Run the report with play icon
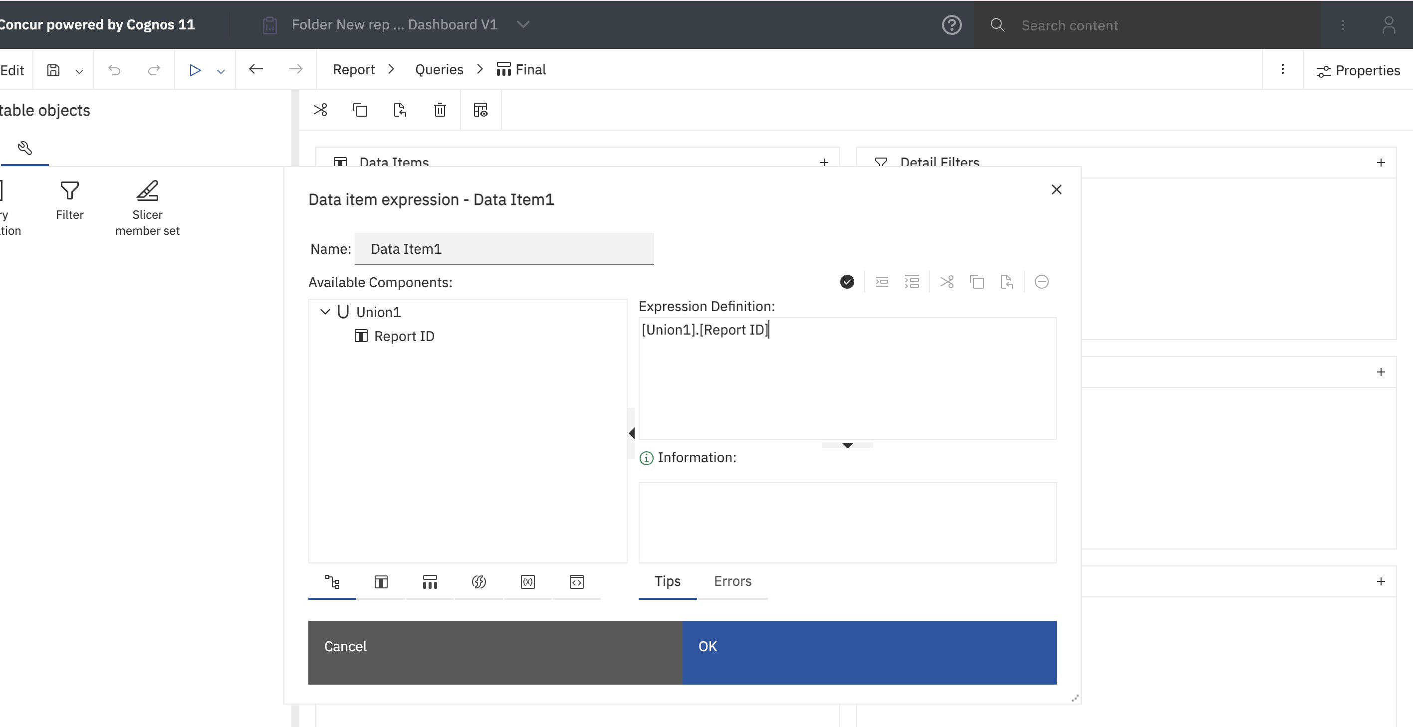This screenshot has height=727, width=1413. 195,70
